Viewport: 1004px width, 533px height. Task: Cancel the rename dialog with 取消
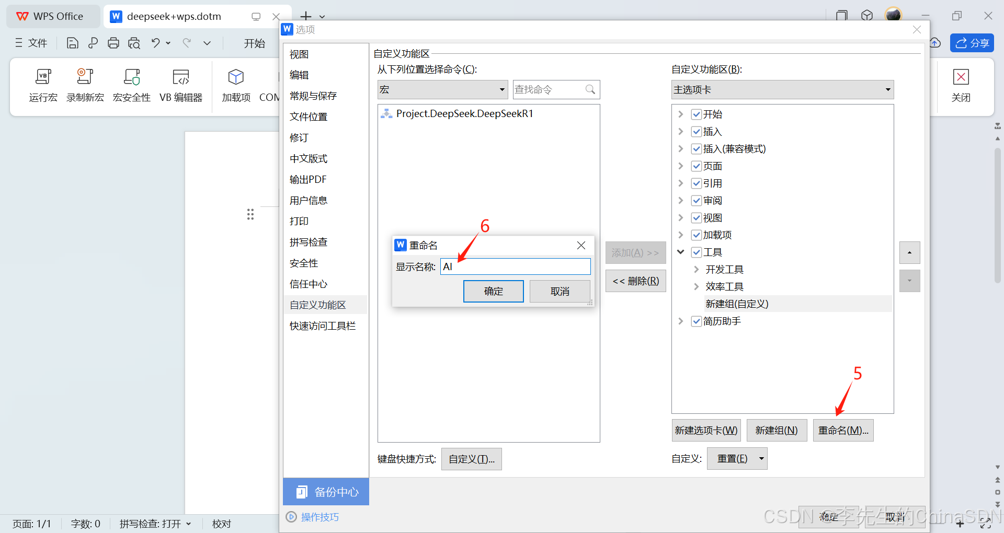point(560,291)
